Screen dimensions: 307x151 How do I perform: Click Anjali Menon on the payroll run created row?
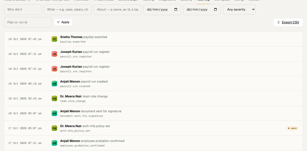coord(70,81)
